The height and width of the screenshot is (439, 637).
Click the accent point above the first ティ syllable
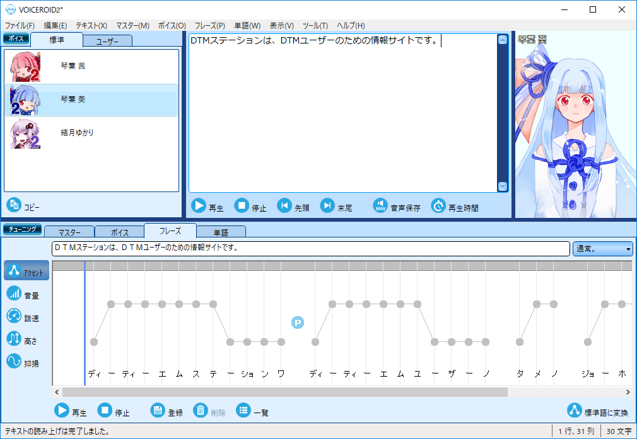coord(128,304)
